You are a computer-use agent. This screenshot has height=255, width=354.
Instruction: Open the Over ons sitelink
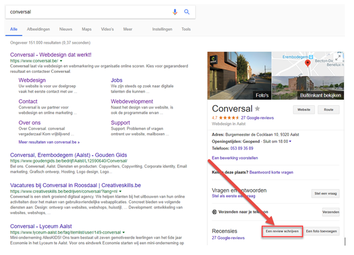[x=30, y=123]
